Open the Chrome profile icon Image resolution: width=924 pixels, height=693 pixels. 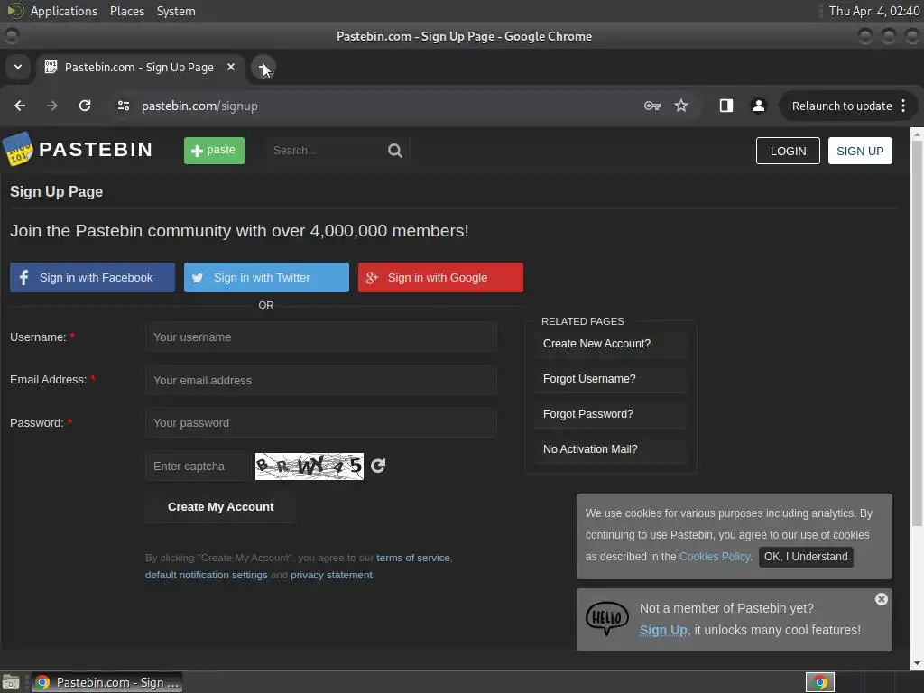click(758, 106)
